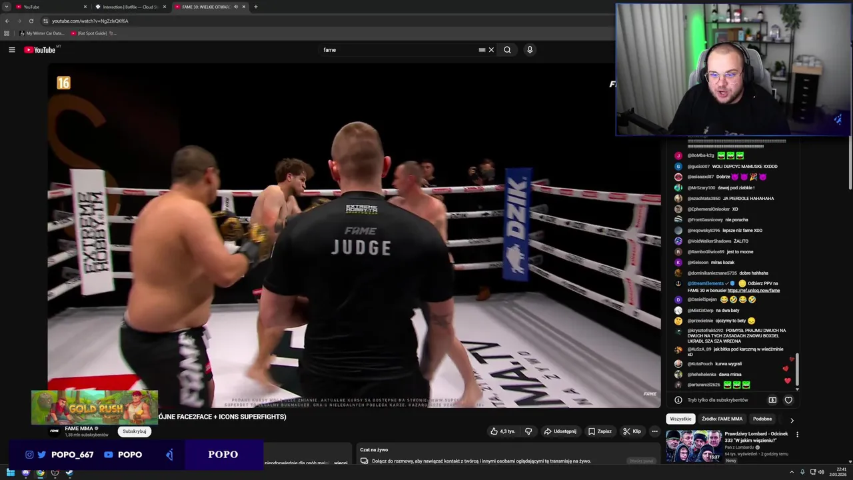This screenshot has height=480, width=853.
Task: Go back with the browser back arrow
Action: (x=7, y=21)
